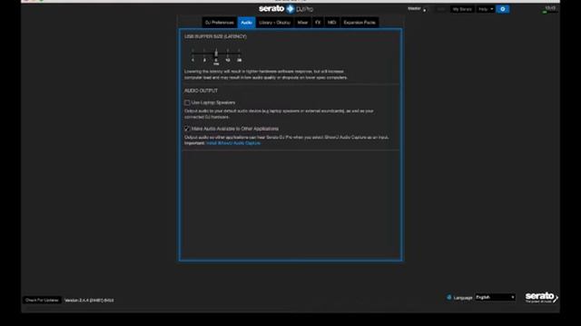Viewport: 581px width, 326px height.
Task: Open the setup gear icon
Action: pos(502,9)
